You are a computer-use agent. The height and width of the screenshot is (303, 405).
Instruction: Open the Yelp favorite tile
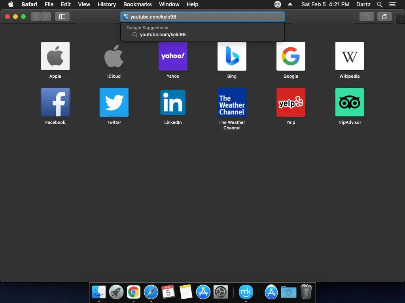pos(291,102)
